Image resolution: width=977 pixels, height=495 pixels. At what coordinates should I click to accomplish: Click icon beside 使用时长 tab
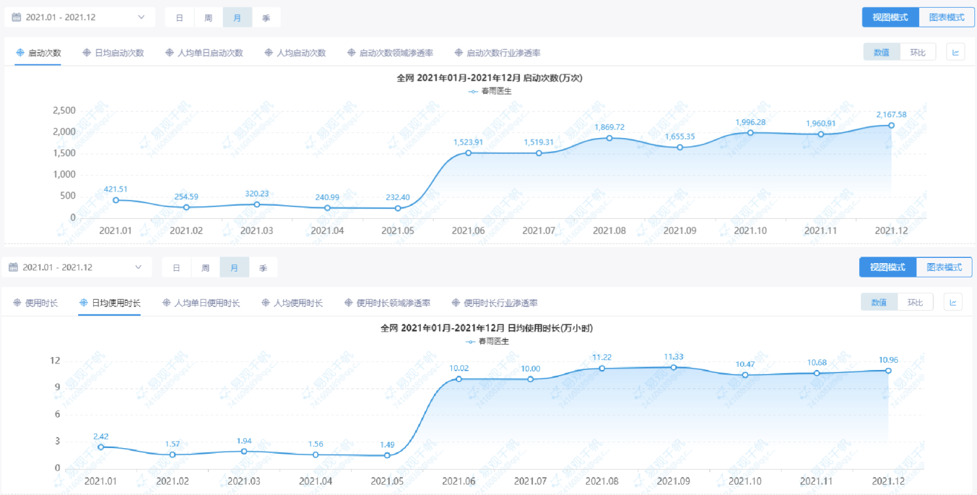(x=18, y=303)
